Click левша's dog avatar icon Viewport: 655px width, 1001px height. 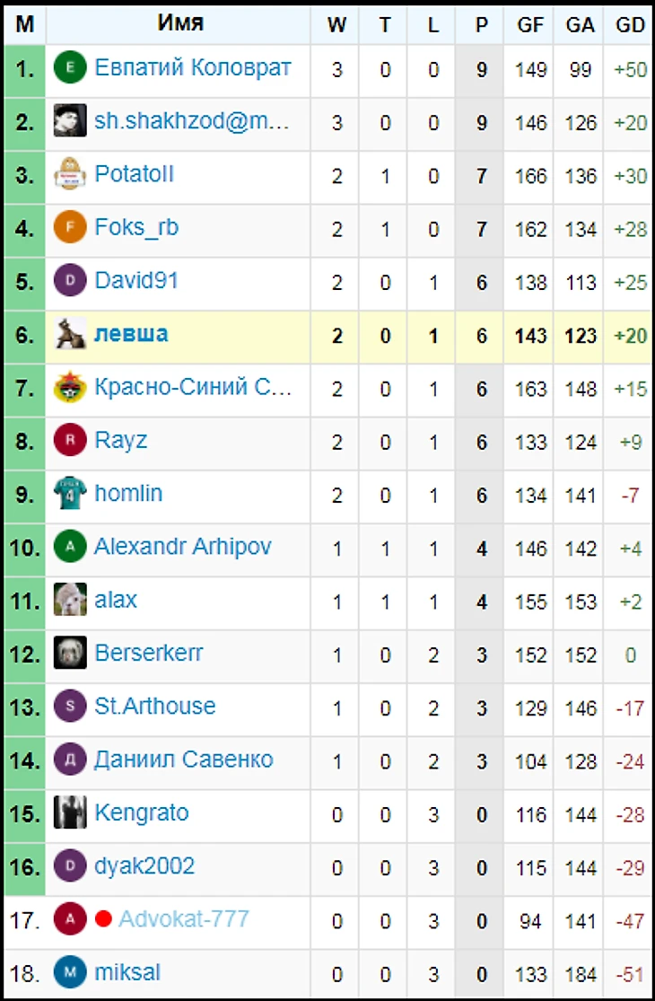[70, 334]
